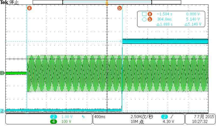This screenshot has height=130, width=216.
Task: Click cursor marker b at top
Action: point(120,8)
